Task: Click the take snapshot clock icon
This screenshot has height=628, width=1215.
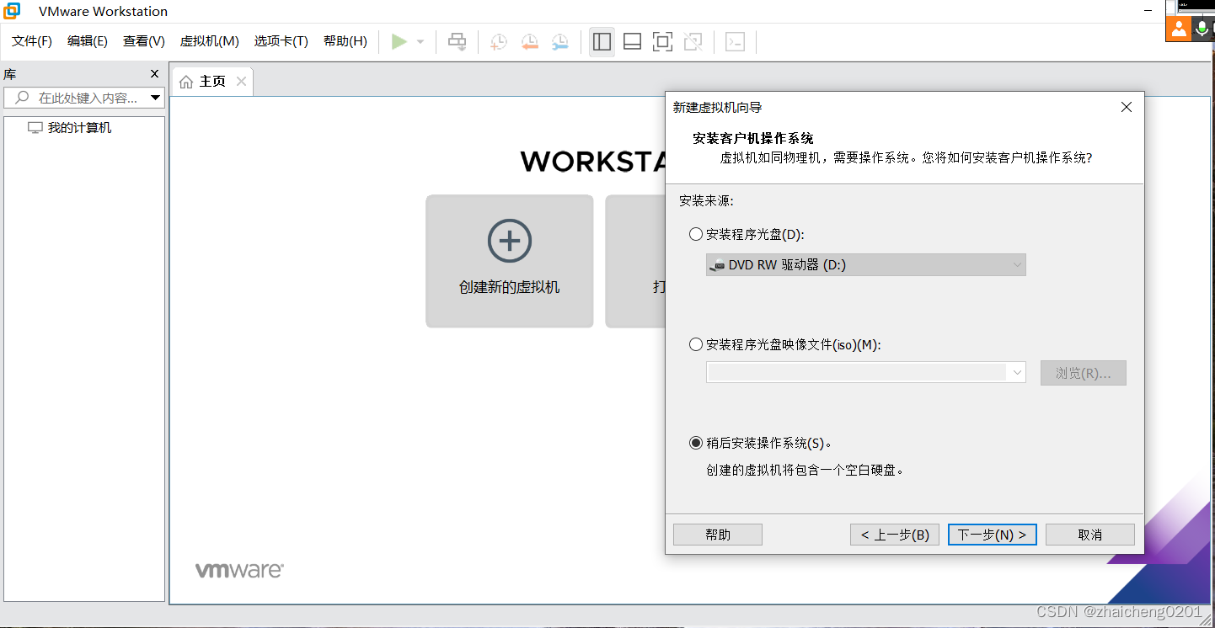Action: click(x=499, y=41)
